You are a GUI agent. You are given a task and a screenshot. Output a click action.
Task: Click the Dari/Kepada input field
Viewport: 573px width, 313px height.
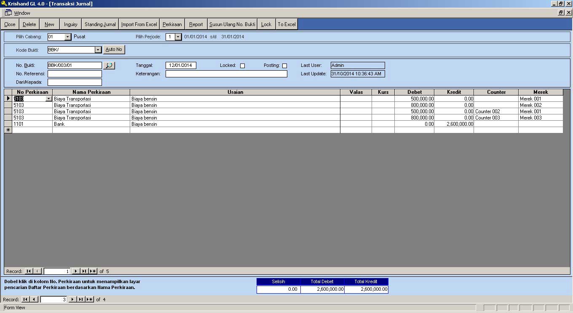click(75, 82)
